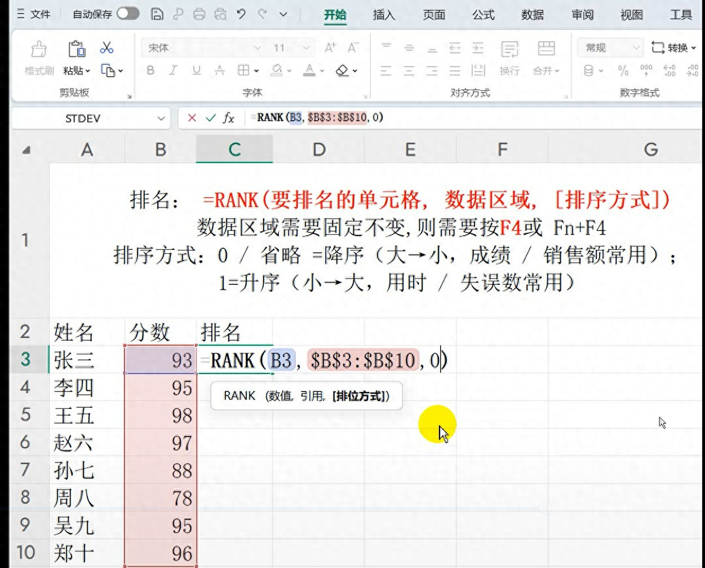The height and width of the screenshot is (568, 705).
Task: Click the 换行 wrap text button
Action: click(509, 58)
